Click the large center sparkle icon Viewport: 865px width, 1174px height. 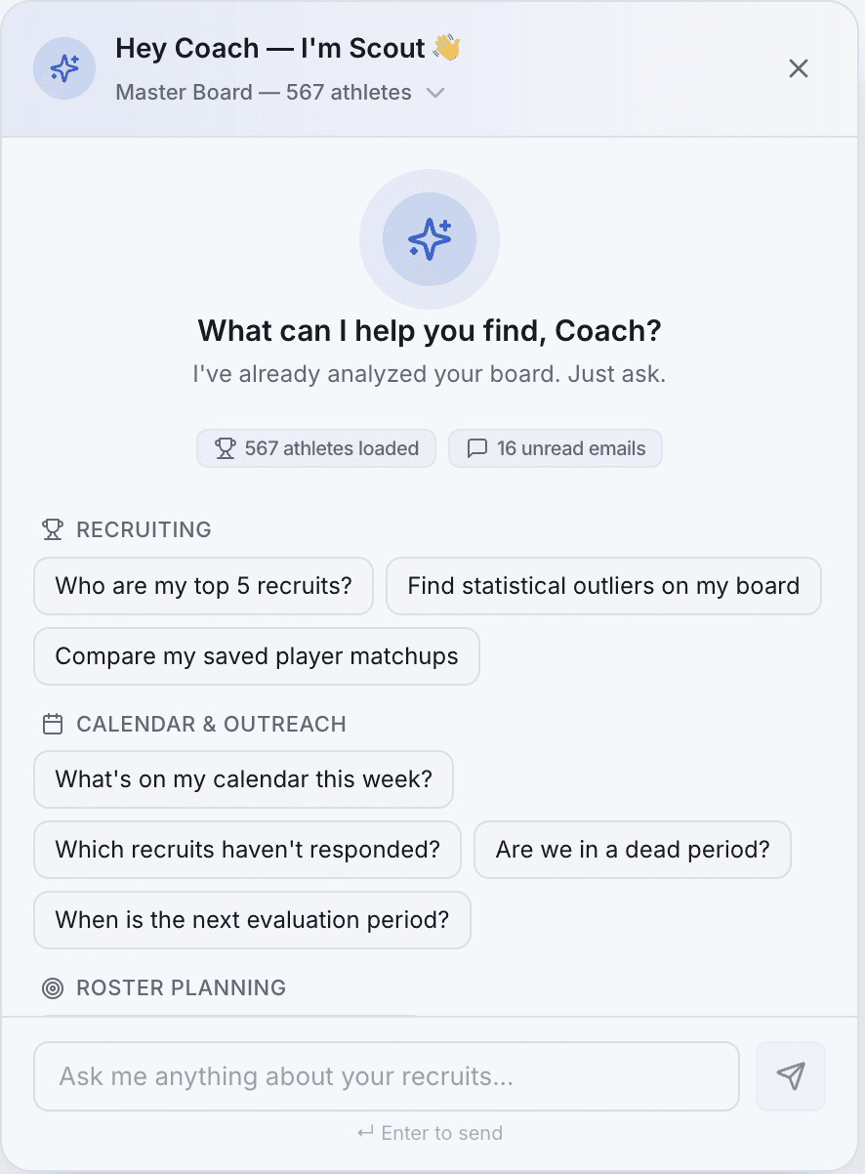(430, 239)
